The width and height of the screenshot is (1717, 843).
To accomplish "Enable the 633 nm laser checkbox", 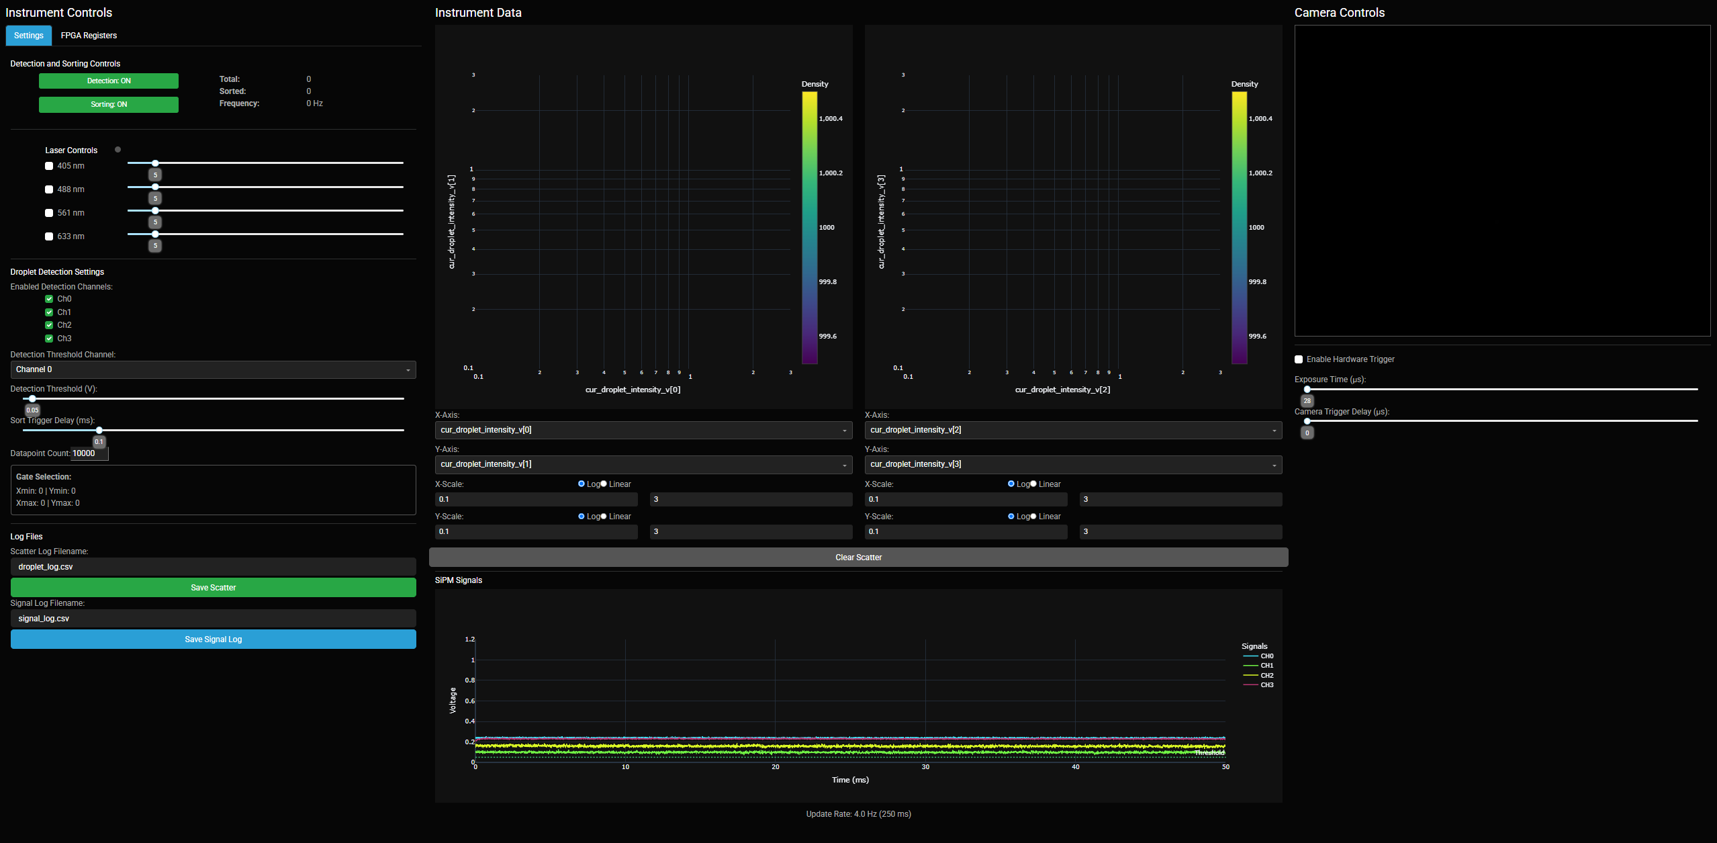I will tap(49, 236).
